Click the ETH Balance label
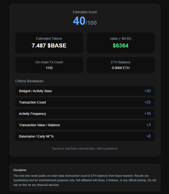The image size is (169, 194). click(121, 62)
